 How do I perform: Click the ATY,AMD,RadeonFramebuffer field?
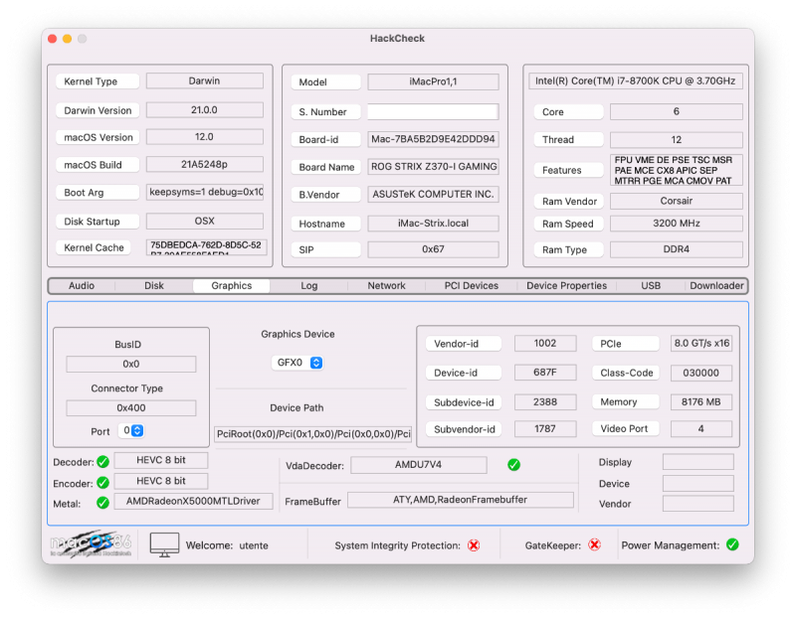tap(461, 500)
